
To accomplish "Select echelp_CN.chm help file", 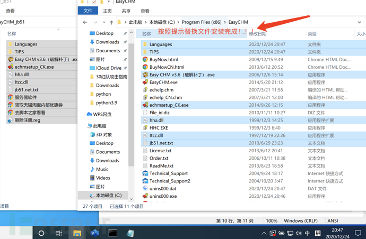I will (x=165, y=97).
